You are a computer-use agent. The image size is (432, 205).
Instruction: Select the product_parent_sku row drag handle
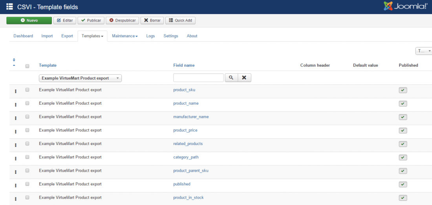point(16,172)
